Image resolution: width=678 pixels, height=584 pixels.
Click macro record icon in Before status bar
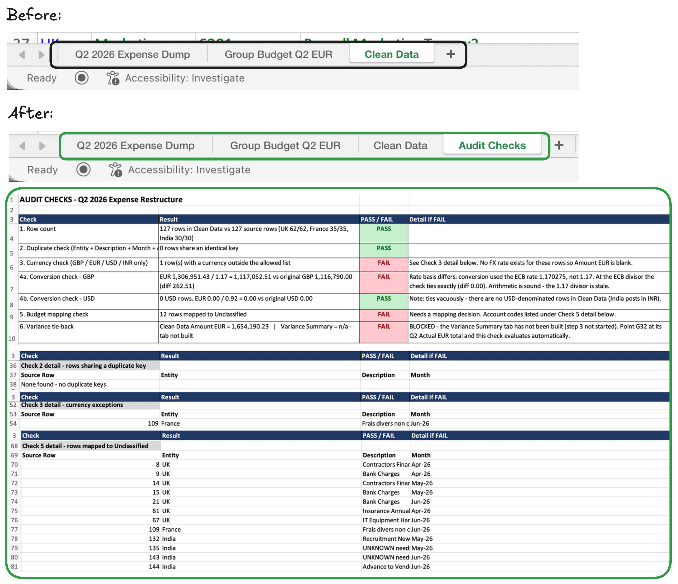tap(81, 78)
